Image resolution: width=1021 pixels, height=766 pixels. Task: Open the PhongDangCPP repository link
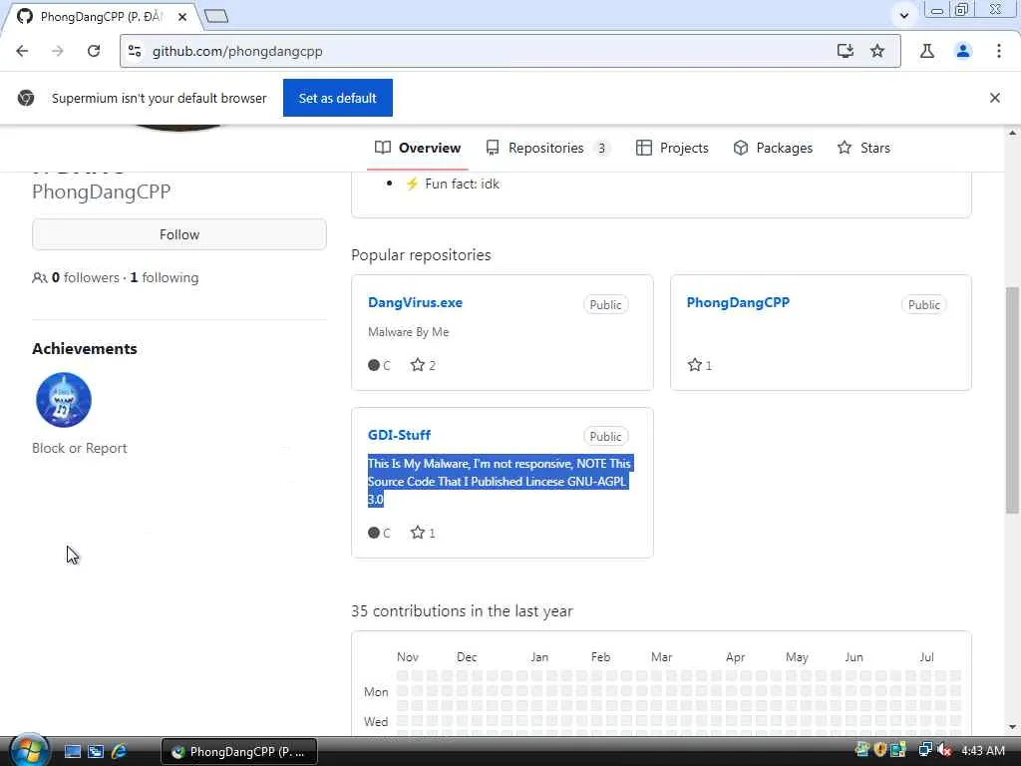[738, 302]
